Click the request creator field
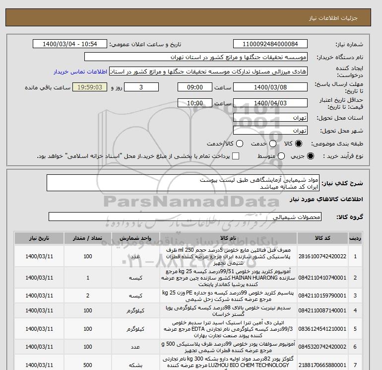Screen dimensions: 382x370 pyautogui.click(x=208, y=72)
